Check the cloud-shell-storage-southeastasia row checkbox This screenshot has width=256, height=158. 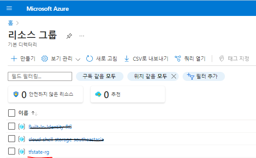coord(12,139)
